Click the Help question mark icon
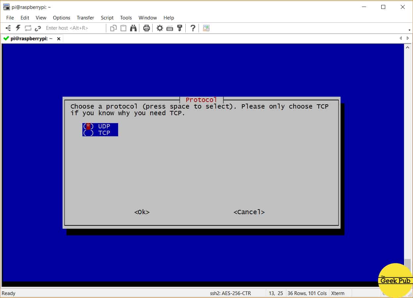Image resolution: width=413 pixels, height=298 pixels. [193, 28]
